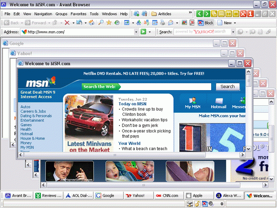Click the green next-tab arrow icon
The width and height of the screenshot is (277, 208).
(207, 14)
